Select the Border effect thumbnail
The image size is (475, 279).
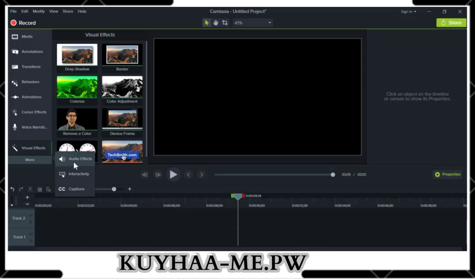click(x=122, y=58)
